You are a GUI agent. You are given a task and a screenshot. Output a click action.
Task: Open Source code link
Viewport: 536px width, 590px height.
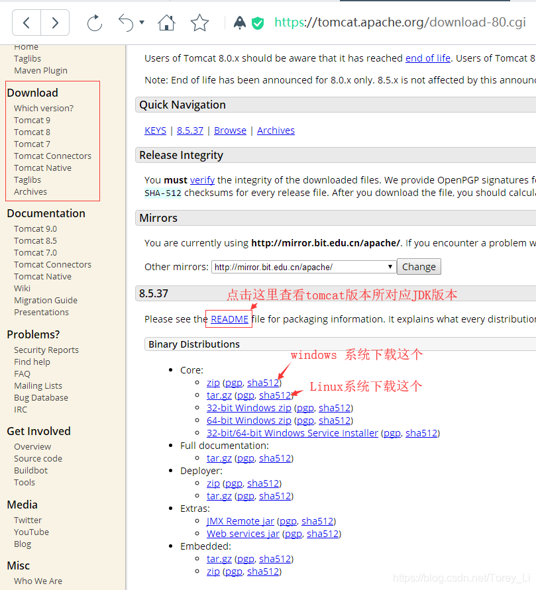point(38,459)
